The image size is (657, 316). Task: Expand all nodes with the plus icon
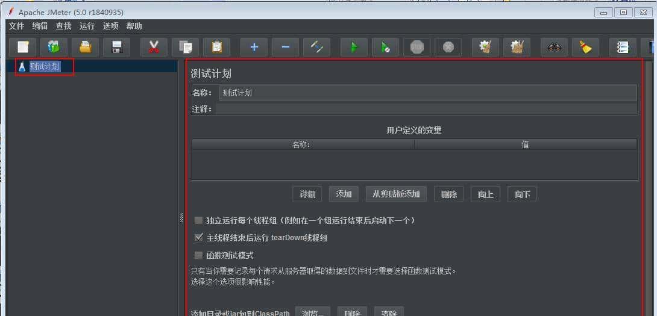[254, 48]
